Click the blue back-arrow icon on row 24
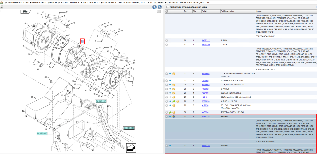The image size is (317, 154). coord(170,85)
